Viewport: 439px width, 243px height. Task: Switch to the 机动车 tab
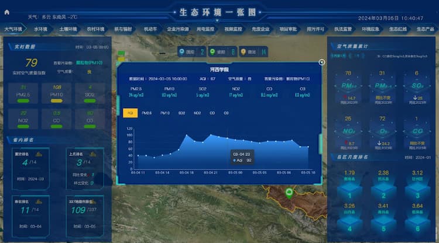coord(150,29)
